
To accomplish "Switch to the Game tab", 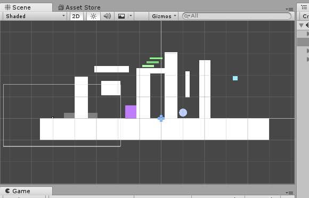I will (x=26, y=191).
